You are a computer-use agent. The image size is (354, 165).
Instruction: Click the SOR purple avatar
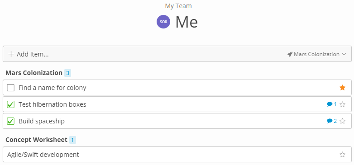163,22
